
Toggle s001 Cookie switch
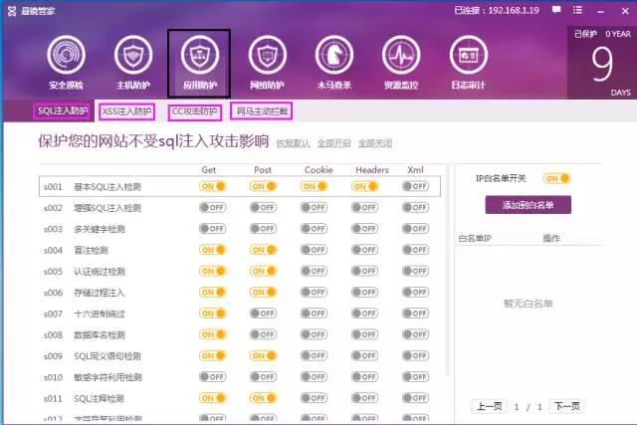pos(315,186)
